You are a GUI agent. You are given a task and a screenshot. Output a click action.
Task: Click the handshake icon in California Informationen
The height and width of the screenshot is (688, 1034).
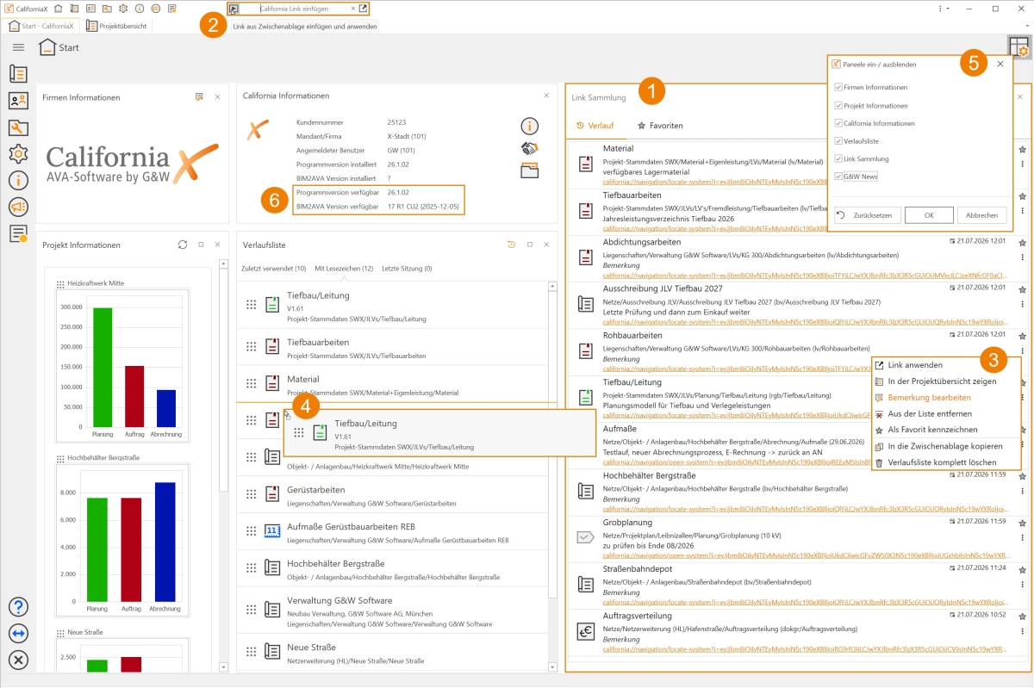click(530, 148)
